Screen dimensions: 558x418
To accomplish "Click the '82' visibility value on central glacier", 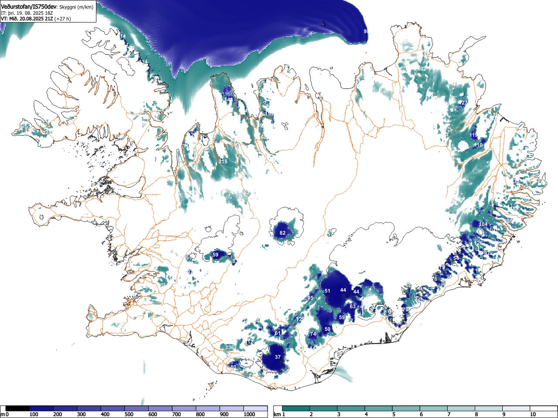I will (282, 233).
